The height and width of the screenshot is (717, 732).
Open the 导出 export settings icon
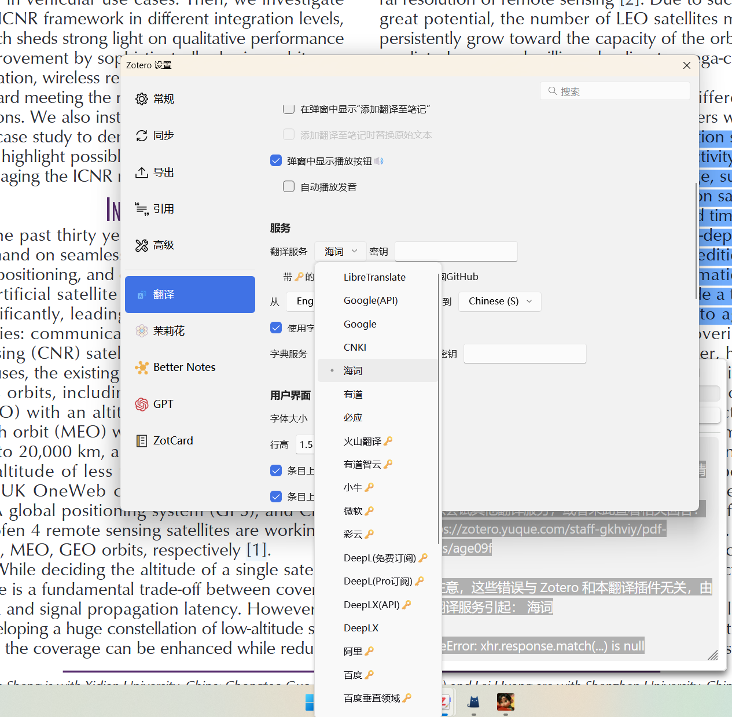[x=142, y=172]
